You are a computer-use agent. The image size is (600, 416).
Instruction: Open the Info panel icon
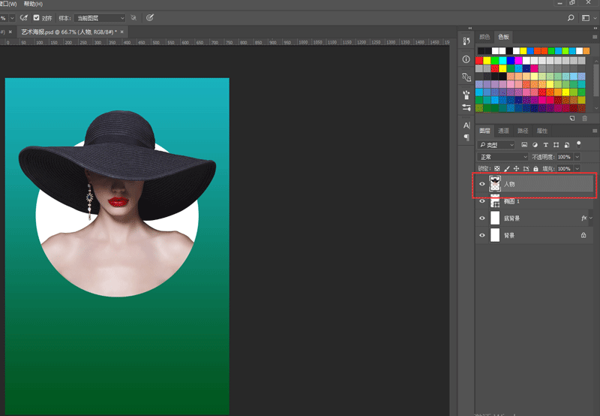pos(466,59)
